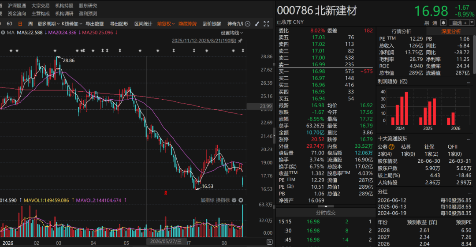Click the 区间统计 interval statistics button
The width and height of the screenshot is (476, 247).
[143, 24]
